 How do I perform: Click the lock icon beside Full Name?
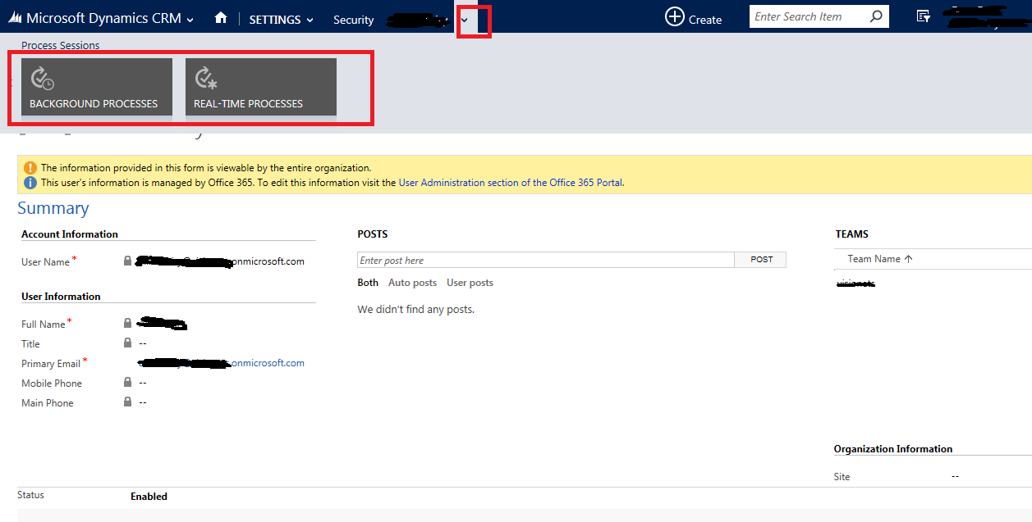coord(127,323)
